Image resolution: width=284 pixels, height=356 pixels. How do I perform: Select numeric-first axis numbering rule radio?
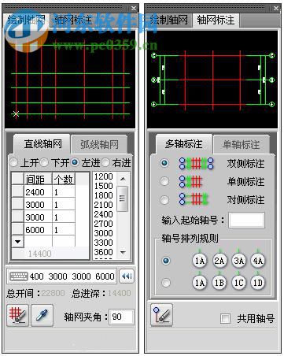[166, 261]
